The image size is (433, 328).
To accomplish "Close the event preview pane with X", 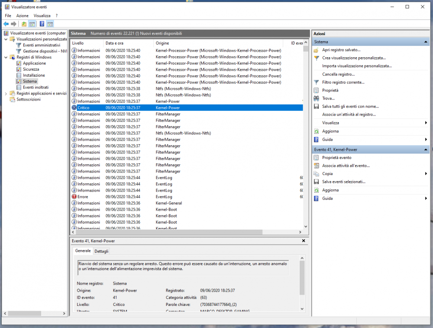I will [x=304, y=240].
